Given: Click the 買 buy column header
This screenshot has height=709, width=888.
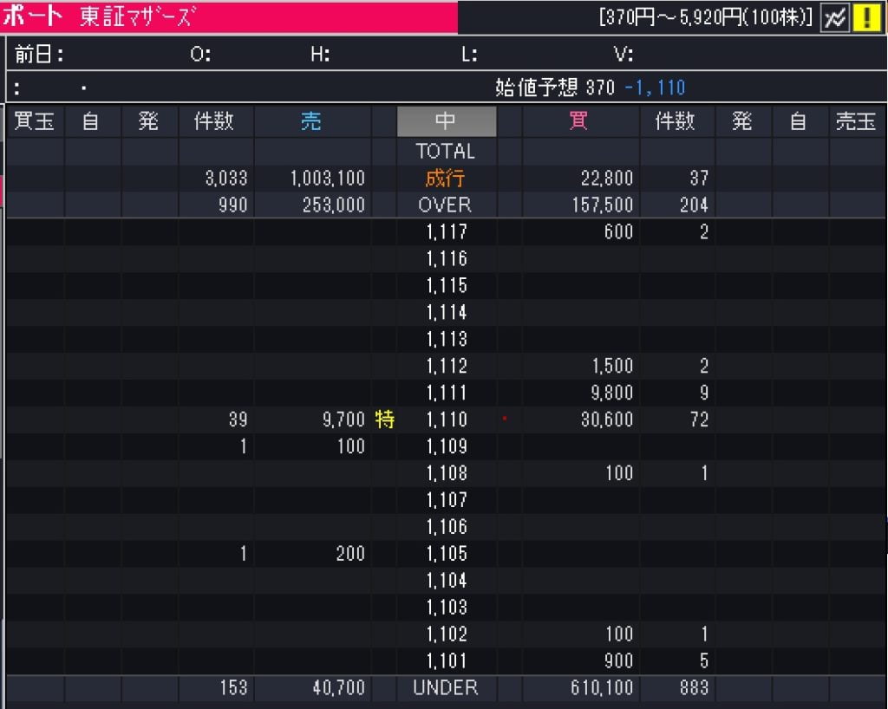Looking at the screenshot, I should coord(578,121).
